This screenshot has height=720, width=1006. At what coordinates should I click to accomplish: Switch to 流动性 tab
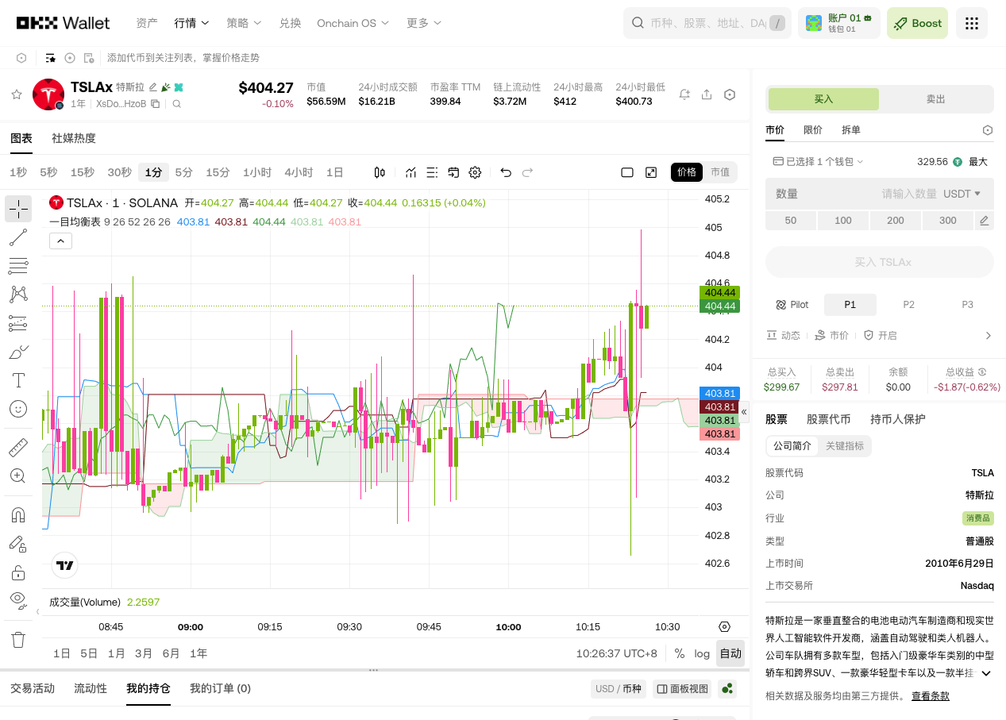click(91, 688)
